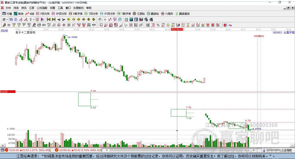
Task: Click the pink flag chart icon
Action: tap(43, 20)
